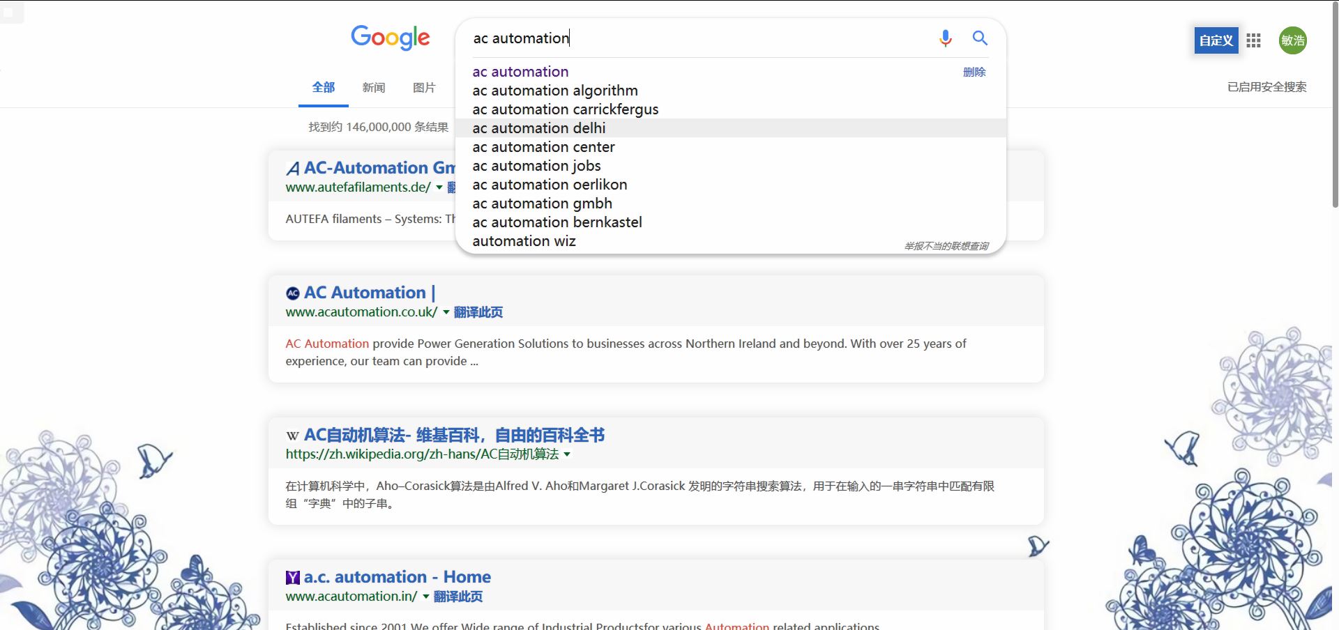This screenshot has width=1339, height=630.
Task: Open the 'AC Automation |' result title
Action: coord(370,293)
